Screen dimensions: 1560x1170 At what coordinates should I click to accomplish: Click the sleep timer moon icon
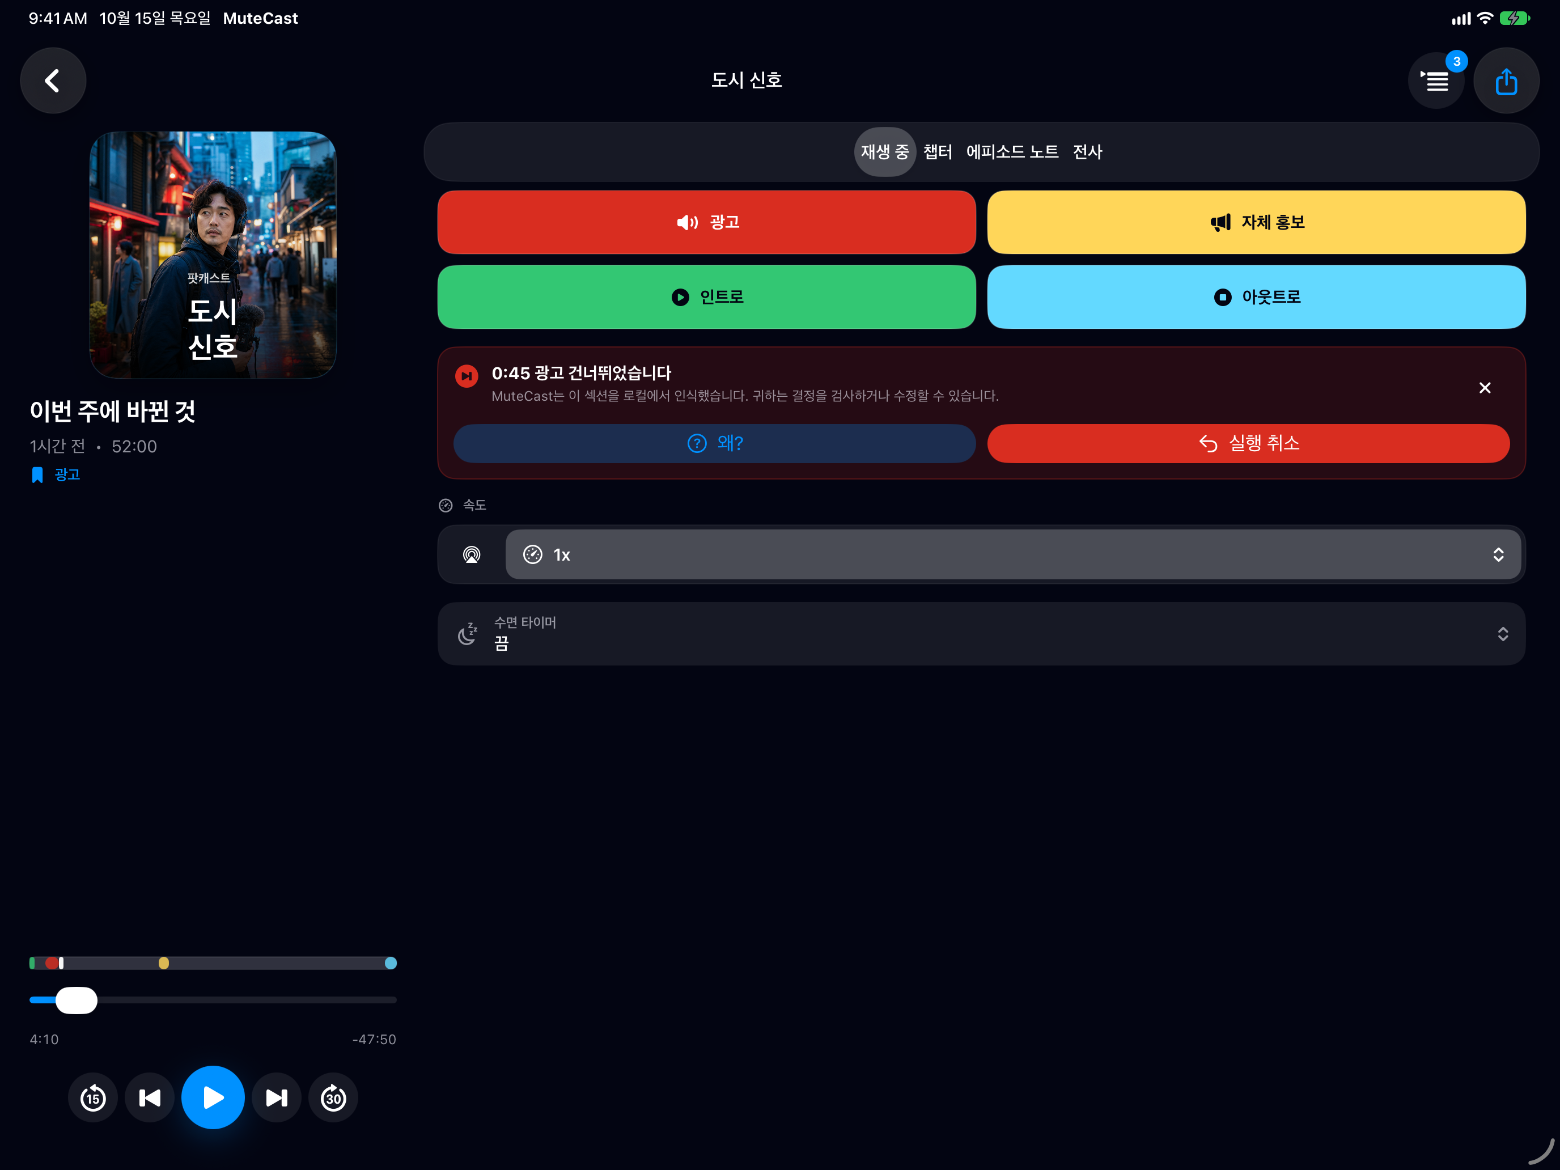[x=468, y=633]
